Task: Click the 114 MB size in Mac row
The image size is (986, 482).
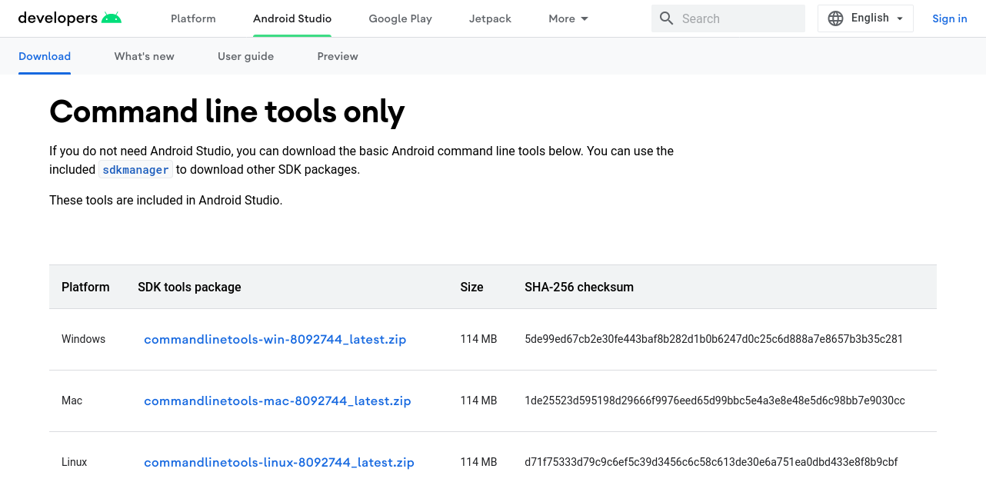Action: [478, 401]
